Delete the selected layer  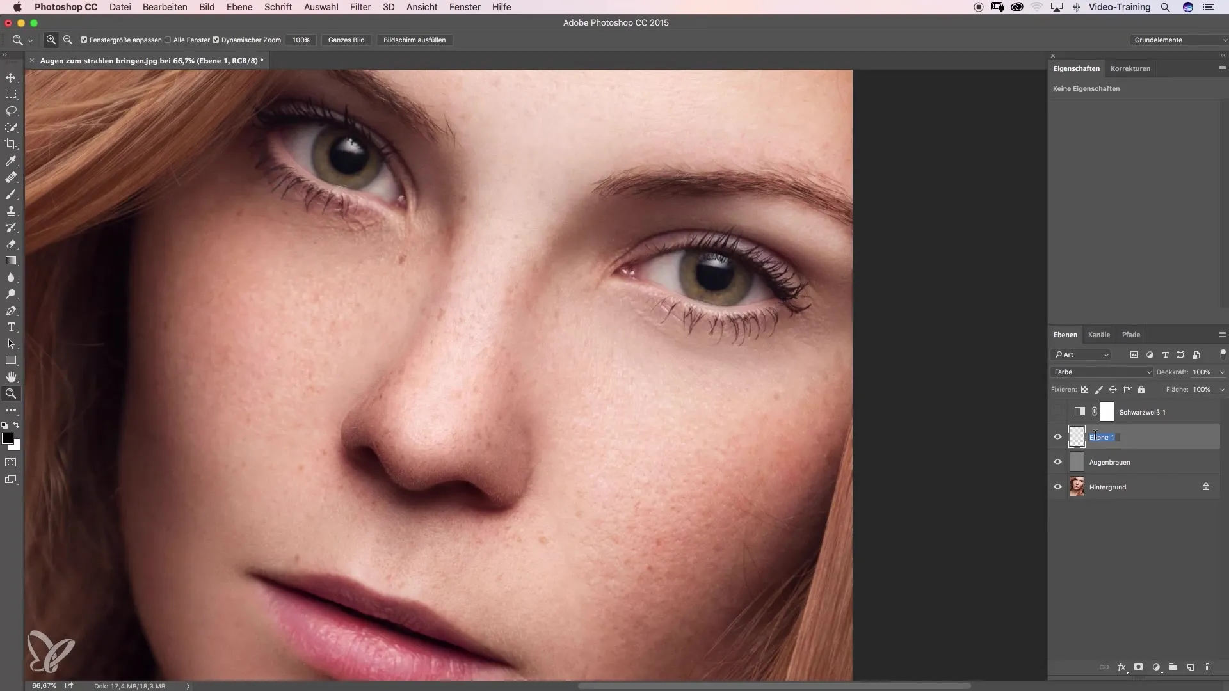click(1208, 667)
